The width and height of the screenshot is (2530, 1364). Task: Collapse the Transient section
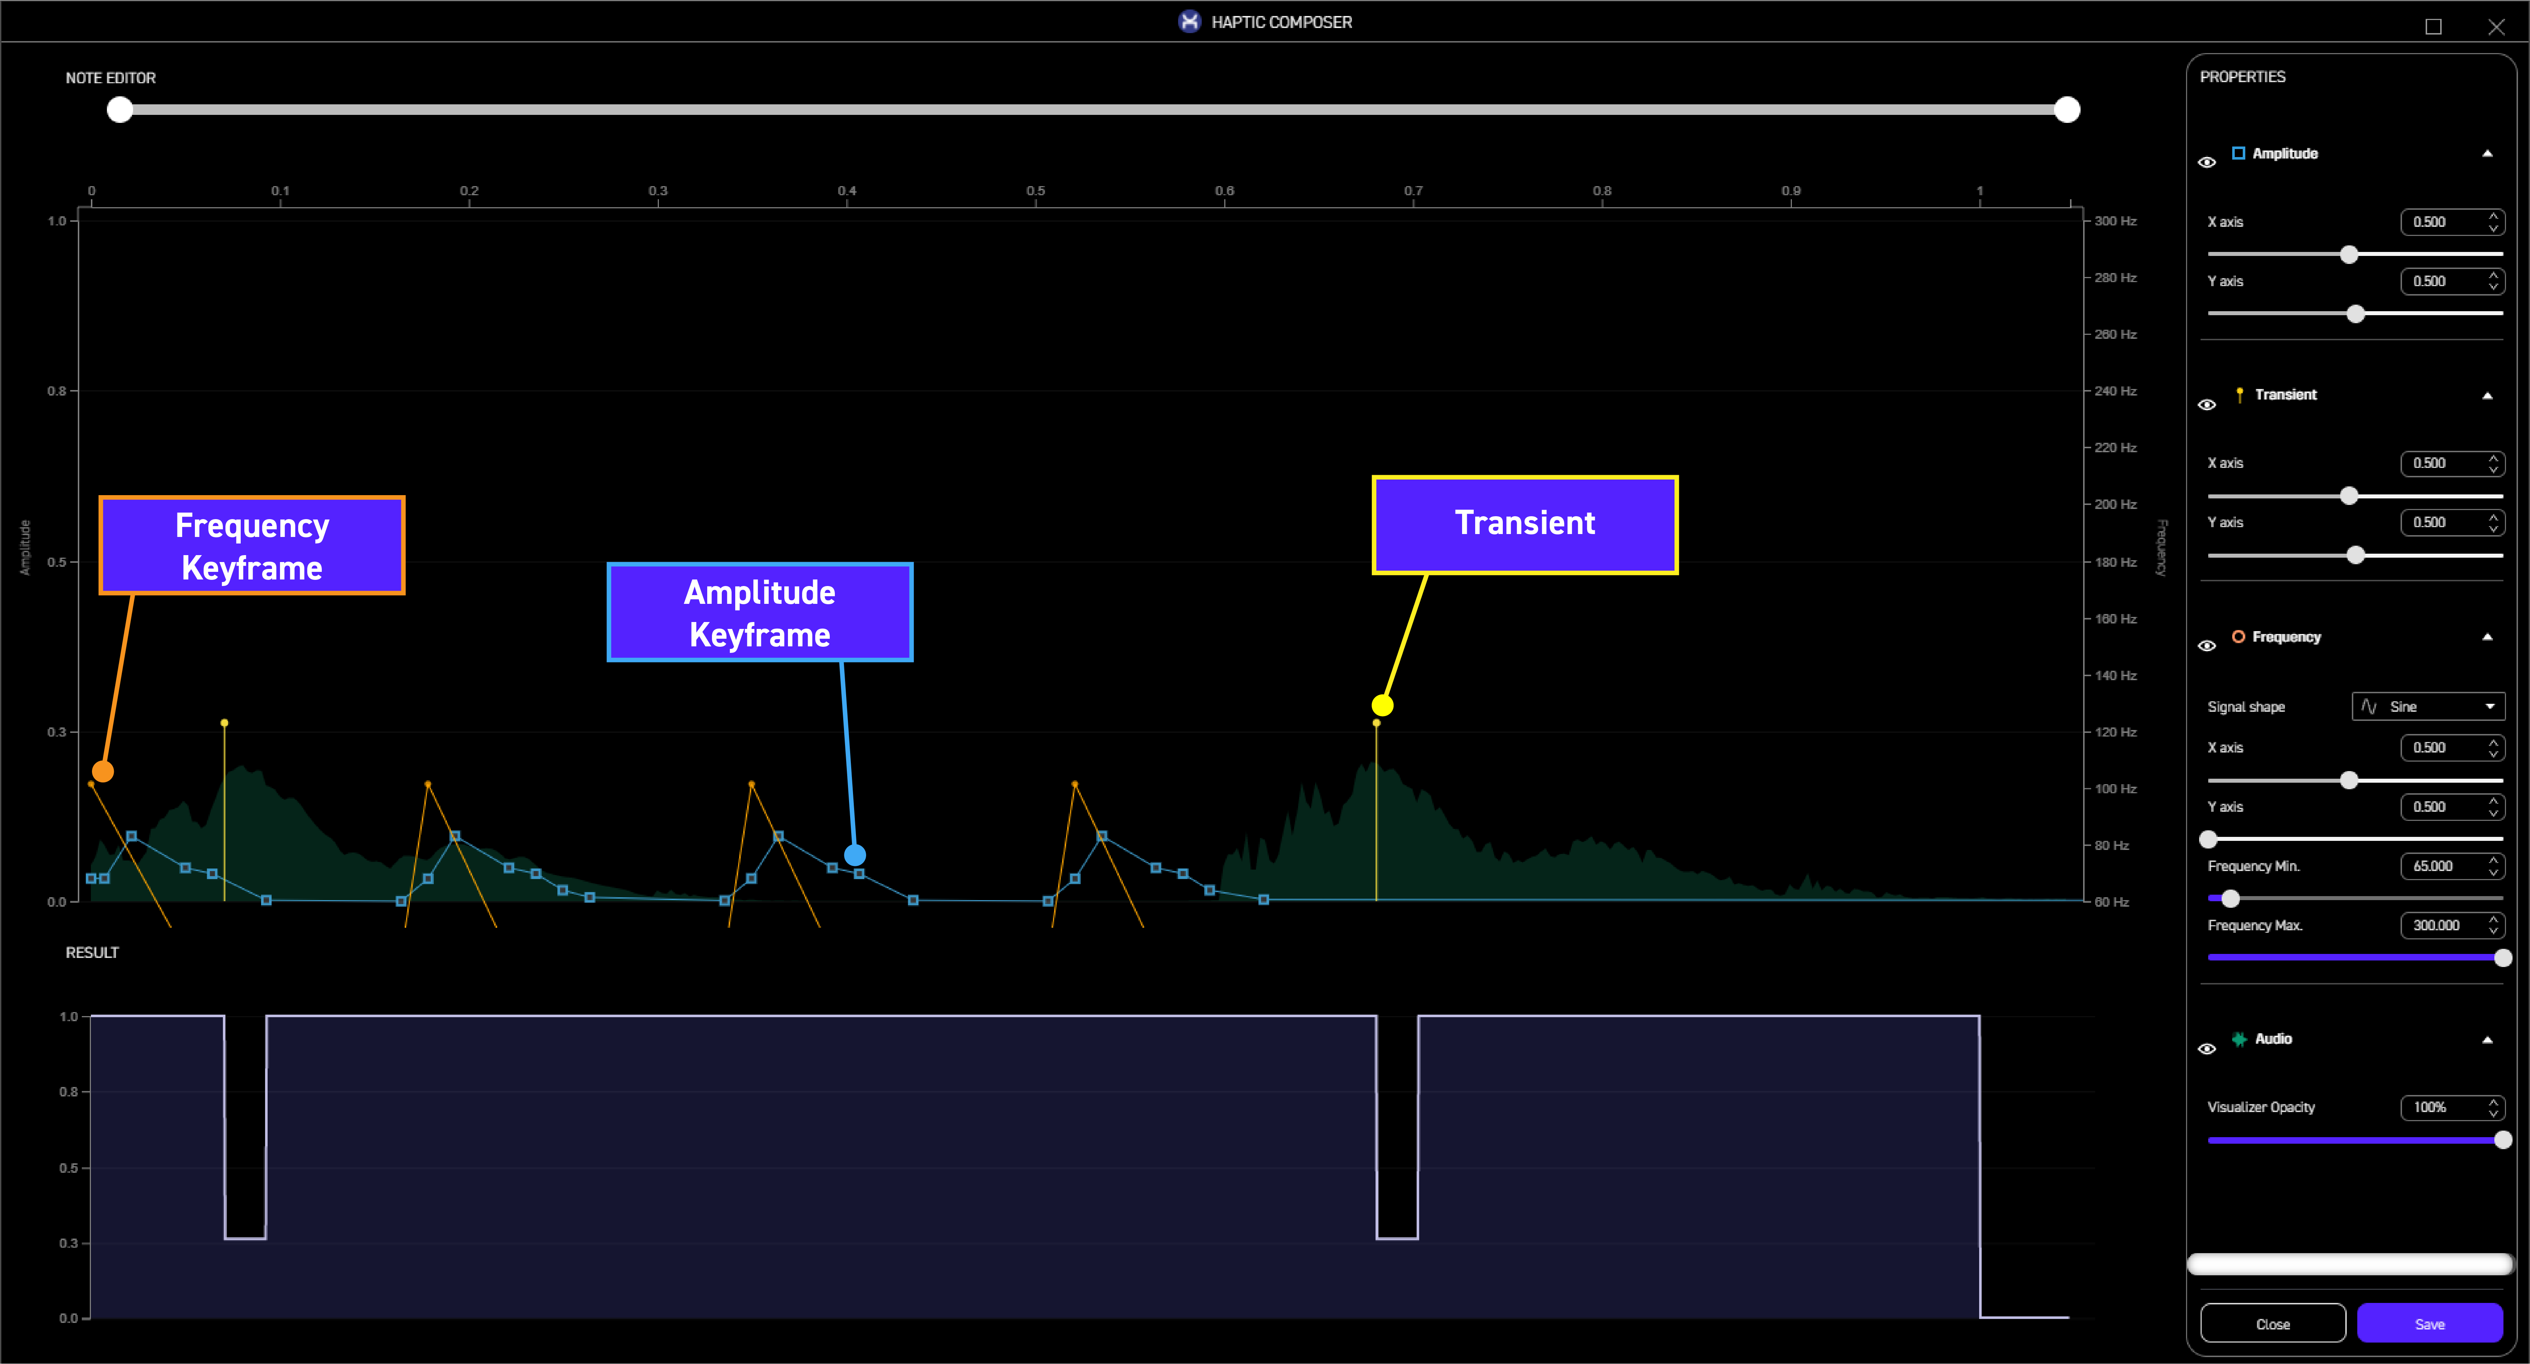(2488, 396)
